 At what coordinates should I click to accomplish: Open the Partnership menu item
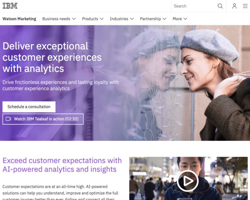[153, 19]
